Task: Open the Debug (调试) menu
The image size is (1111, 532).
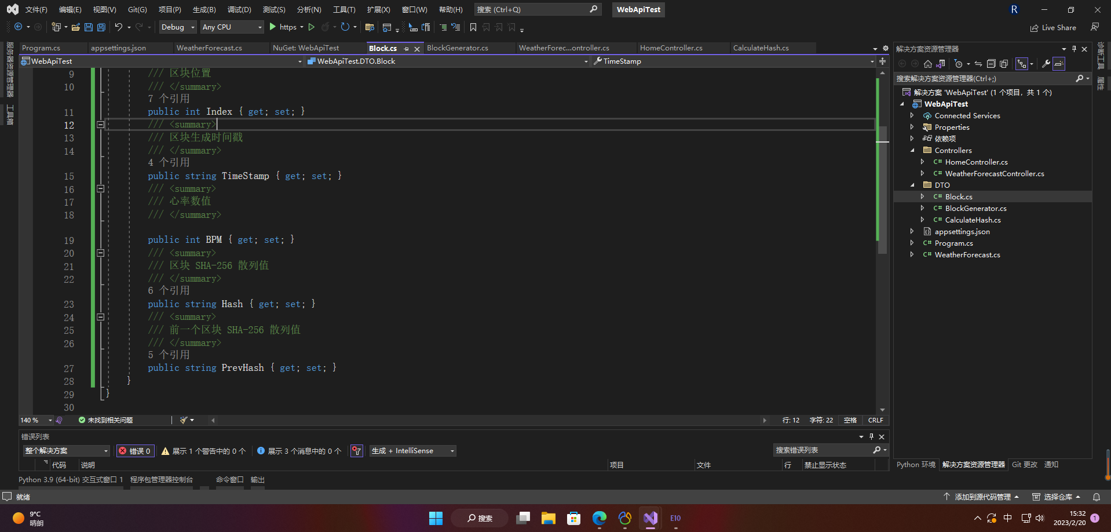Action: point(239,10)
